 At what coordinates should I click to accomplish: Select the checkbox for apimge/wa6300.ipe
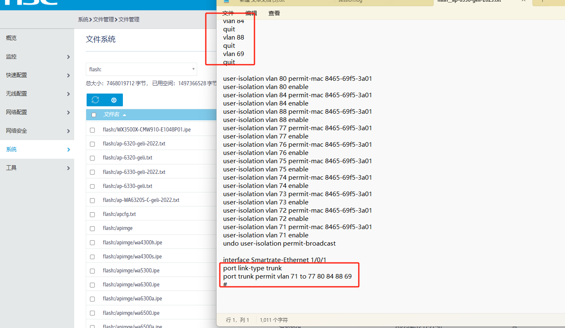(92, 285)
